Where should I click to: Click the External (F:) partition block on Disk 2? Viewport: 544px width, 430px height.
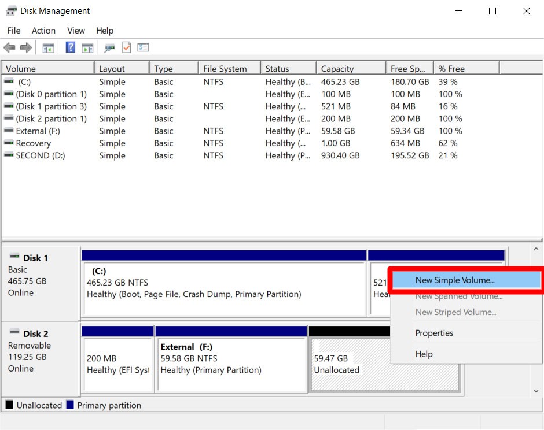pyautogui.click(x=231, y=358)
